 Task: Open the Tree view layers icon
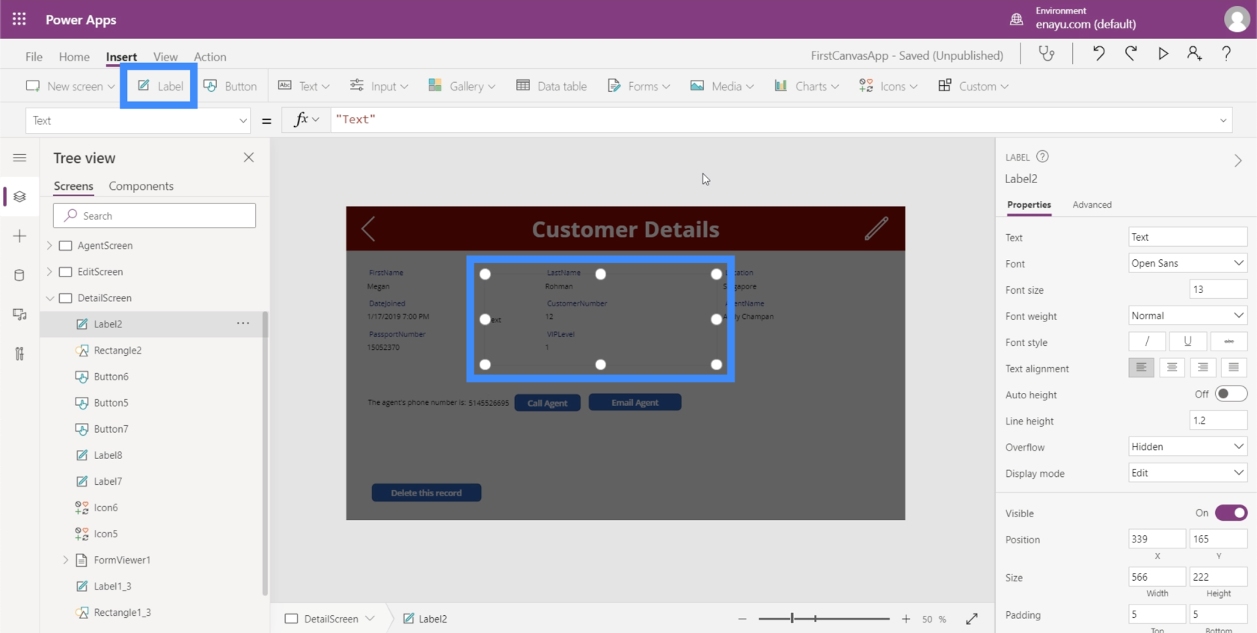coord(19,197)
